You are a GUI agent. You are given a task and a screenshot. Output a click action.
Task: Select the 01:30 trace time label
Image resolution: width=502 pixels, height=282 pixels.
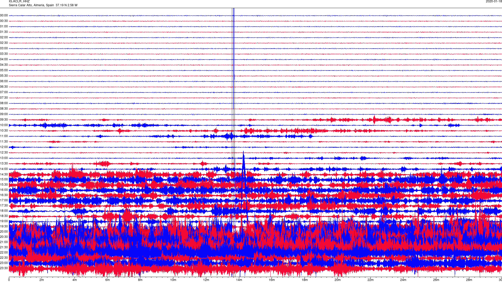coord(4,32)
